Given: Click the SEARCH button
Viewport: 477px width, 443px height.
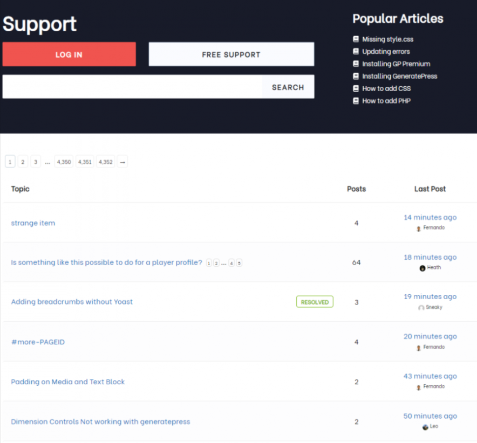Looking at the screenshot, I should 288,87.
